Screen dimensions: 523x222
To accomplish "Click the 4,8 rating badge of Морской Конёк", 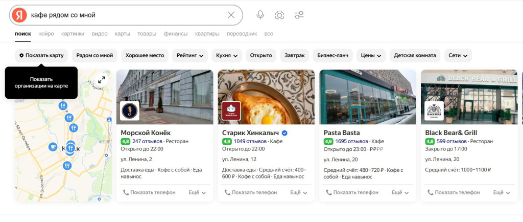I will coord(126,141).
